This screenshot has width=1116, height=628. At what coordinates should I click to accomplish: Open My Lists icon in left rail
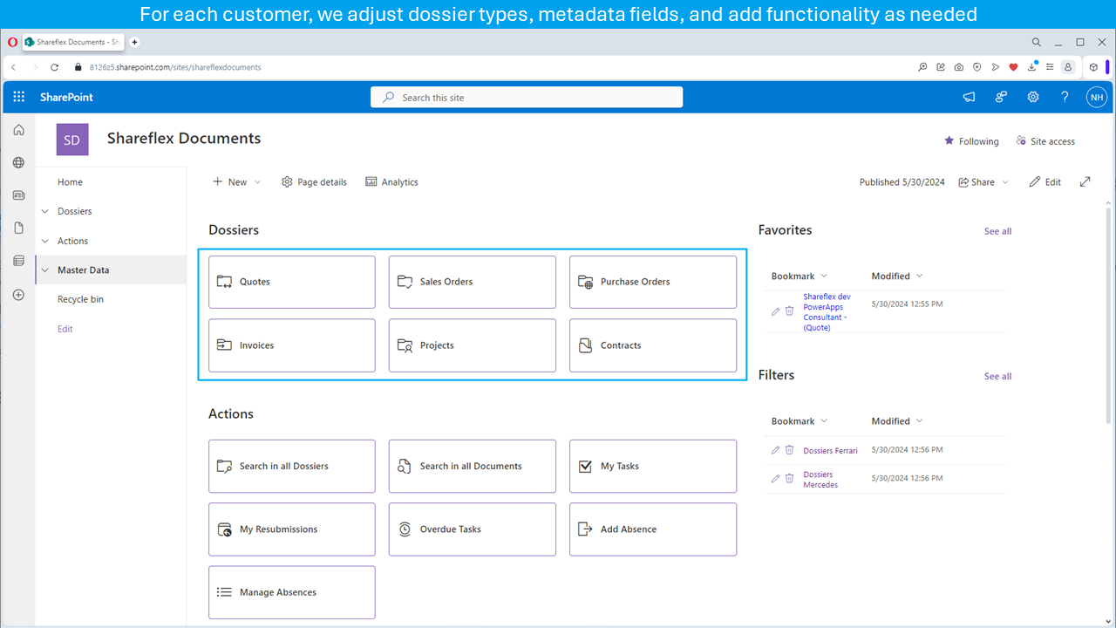tap(18, 261)
